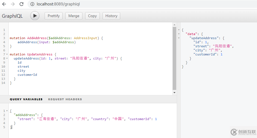The image size is (257, 138).
Task: Click the GraphiQL title text
Action: [x=12, y=16]
